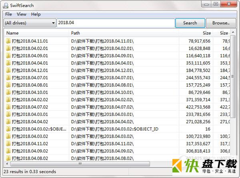
Task: Click status text 23 results in 0.33 seconds
Action: coord(30,172)
